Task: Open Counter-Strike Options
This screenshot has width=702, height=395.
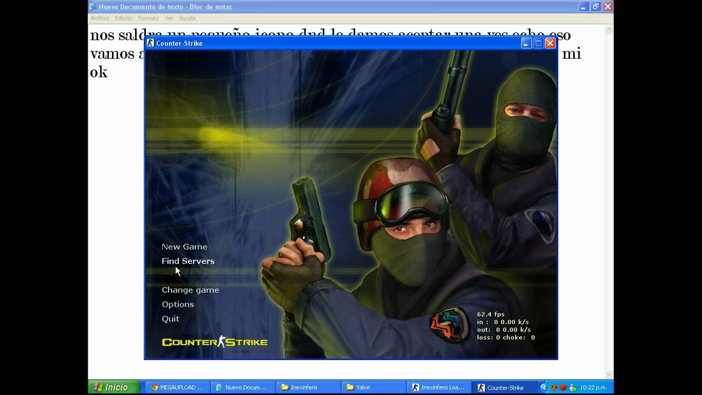Action: (x=178, y=304)
